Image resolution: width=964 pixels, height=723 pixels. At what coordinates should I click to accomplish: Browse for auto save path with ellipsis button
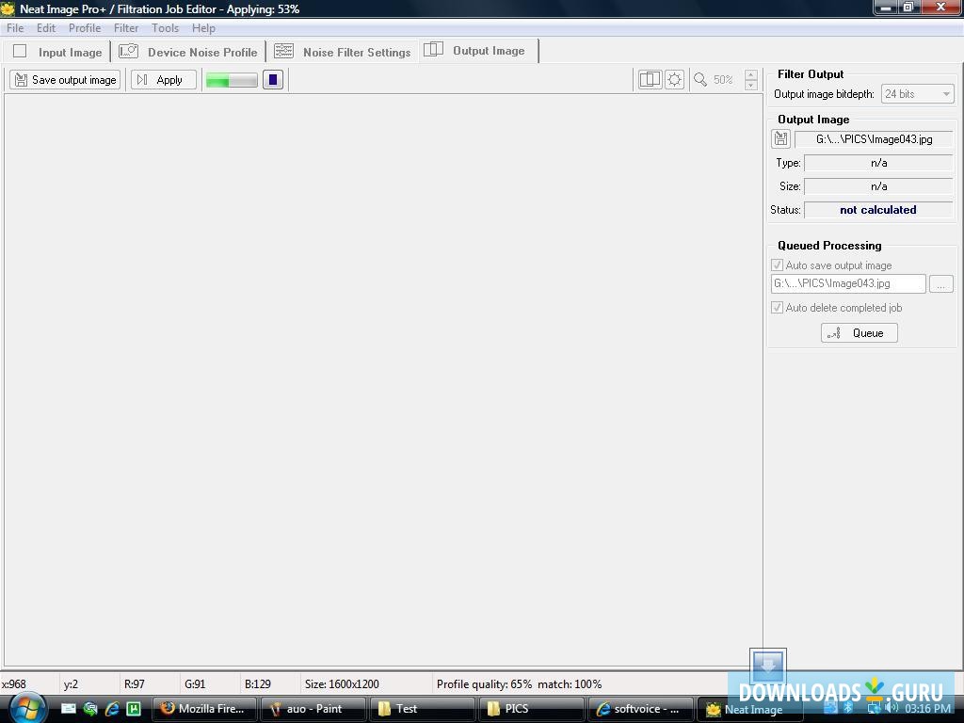(940, 284)
